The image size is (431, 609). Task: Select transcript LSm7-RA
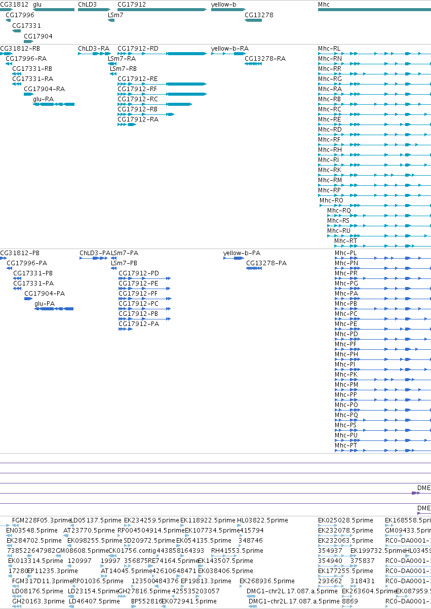tap(122, 59)
